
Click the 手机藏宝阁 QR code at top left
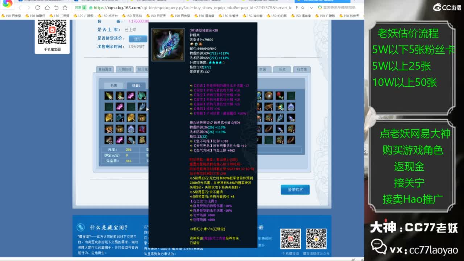[52, 32]
